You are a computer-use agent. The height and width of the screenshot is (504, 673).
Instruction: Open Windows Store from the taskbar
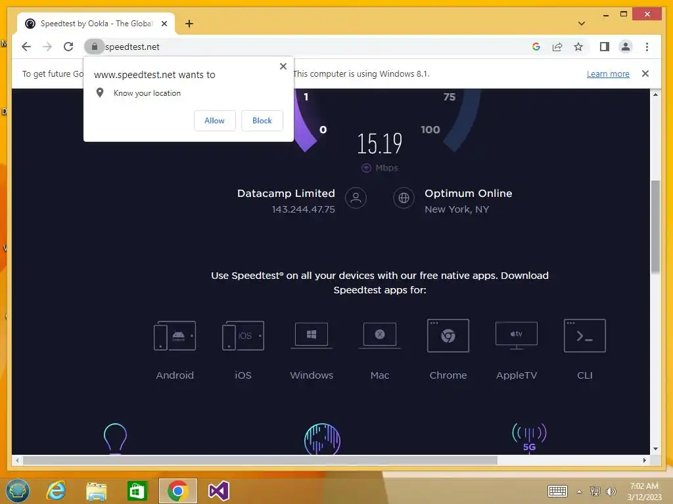(x=137, y=491)
